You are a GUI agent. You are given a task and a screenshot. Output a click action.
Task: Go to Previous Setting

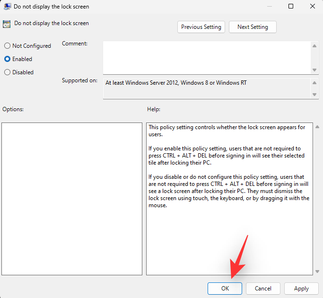tap(201, 27)
